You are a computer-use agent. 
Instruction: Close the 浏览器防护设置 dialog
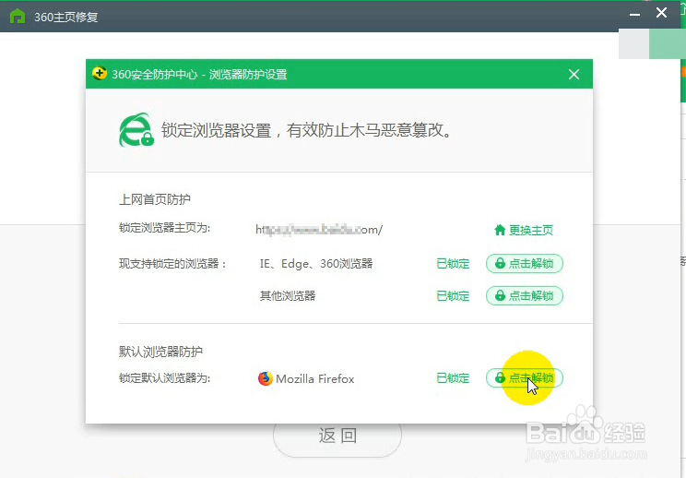[x=574, y=74]
